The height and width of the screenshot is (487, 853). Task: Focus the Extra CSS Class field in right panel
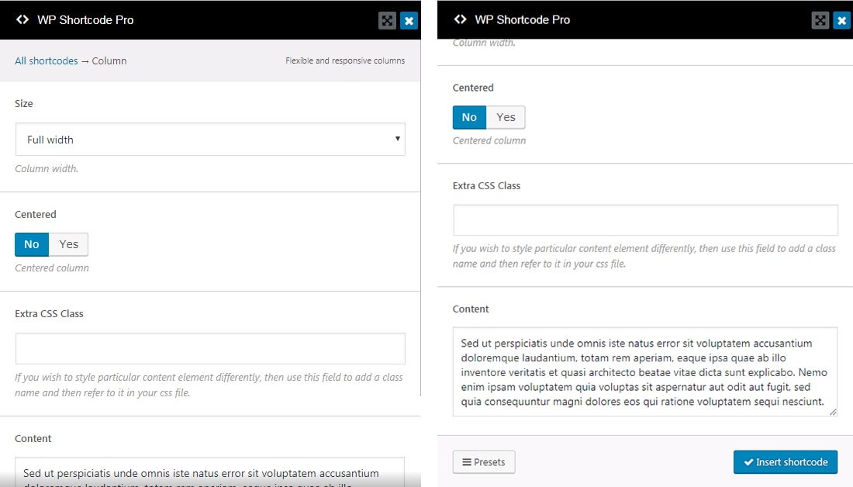point(645,220)
